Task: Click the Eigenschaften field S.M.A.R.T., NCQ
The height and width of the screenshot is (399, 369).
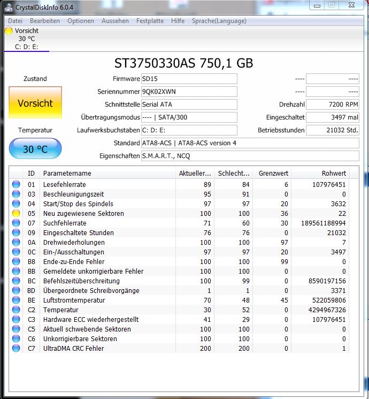Action: tap(250, 156)
